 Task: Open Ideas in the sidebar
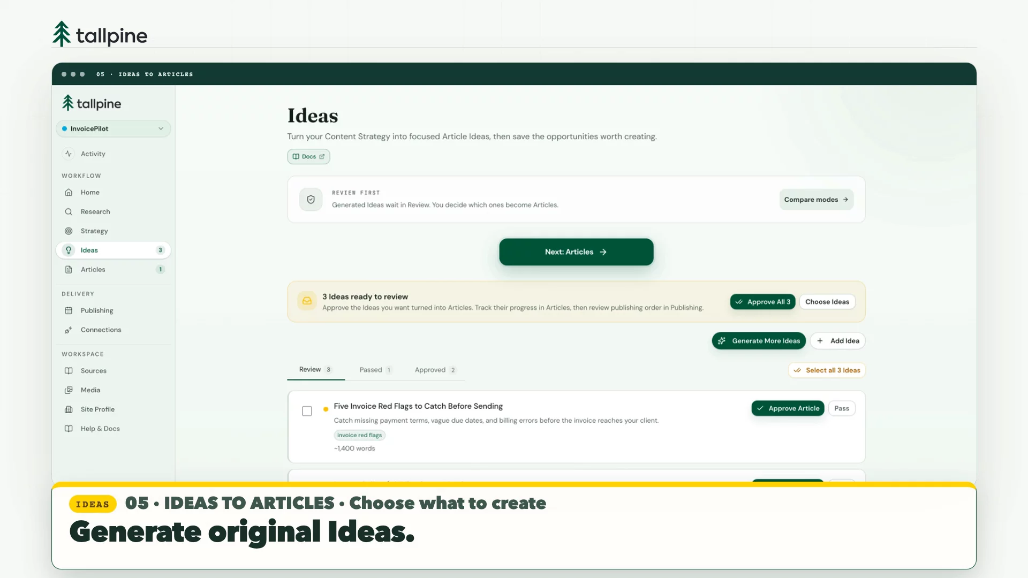114,250
